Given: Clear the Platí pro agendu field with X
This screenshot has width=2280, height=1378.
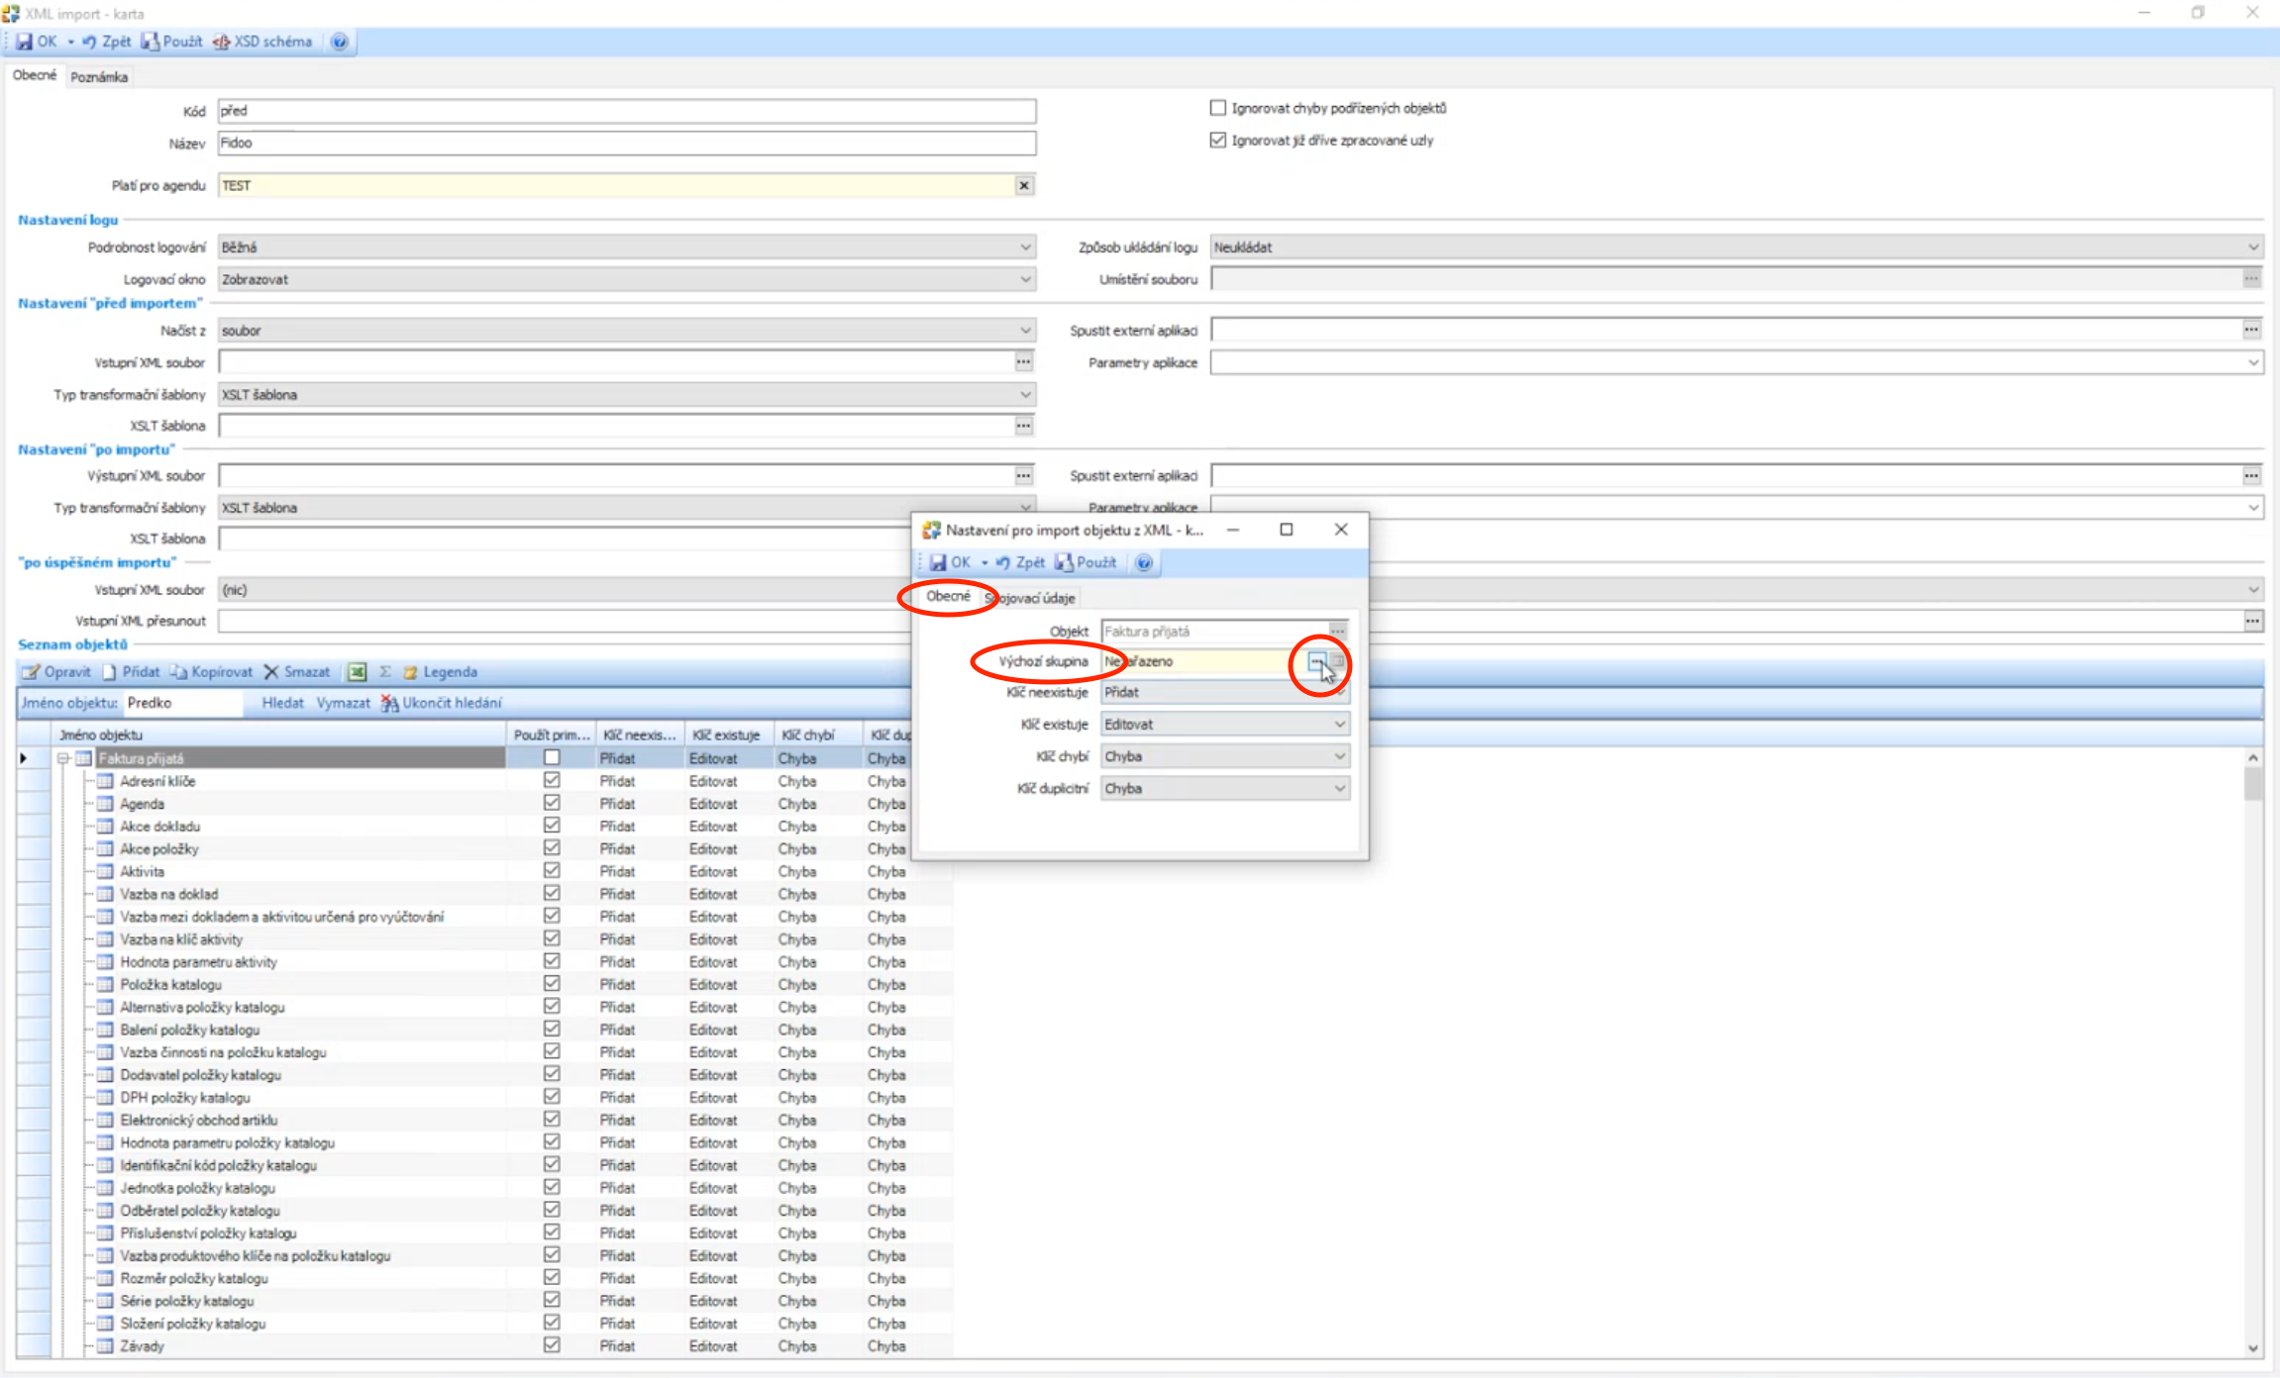Looking at the screenshot, I should click(x=1024, y=185).
